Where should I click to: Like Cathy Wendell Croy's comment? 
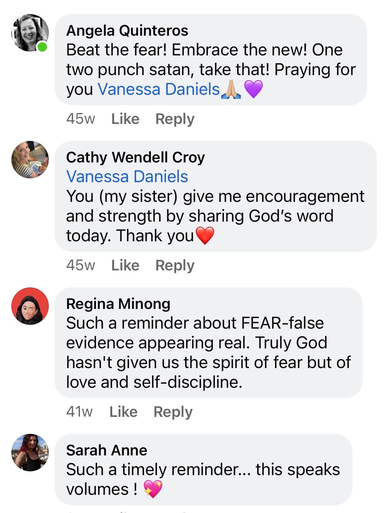(x=125, y=265)
